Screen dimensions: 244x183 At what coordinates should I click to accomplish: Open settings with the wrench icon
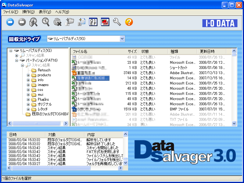117,22
